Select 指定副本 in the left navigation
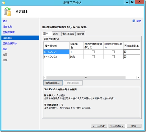This screenshot has width=146, height=132. [x=20, y=38]
